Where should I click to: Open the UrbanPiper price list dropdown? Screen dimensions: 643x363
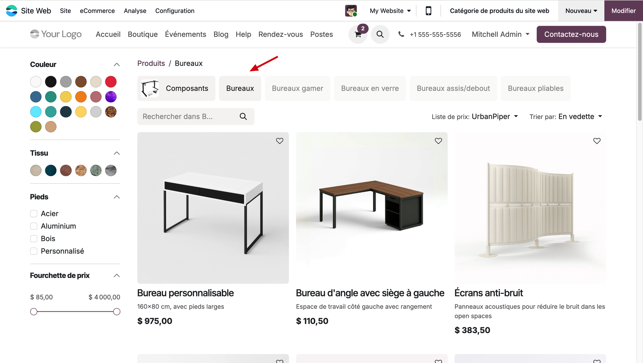(x=494, y=117)
